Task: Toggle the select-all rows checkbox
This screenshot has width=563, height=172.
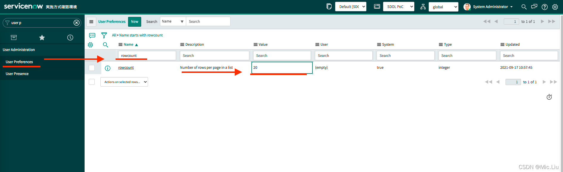Action: (x=92, y=82)
